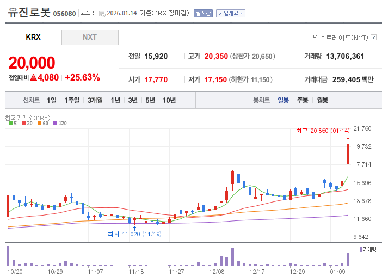Select the 5년 line chart
382x276 pixels.
point(150,100)
